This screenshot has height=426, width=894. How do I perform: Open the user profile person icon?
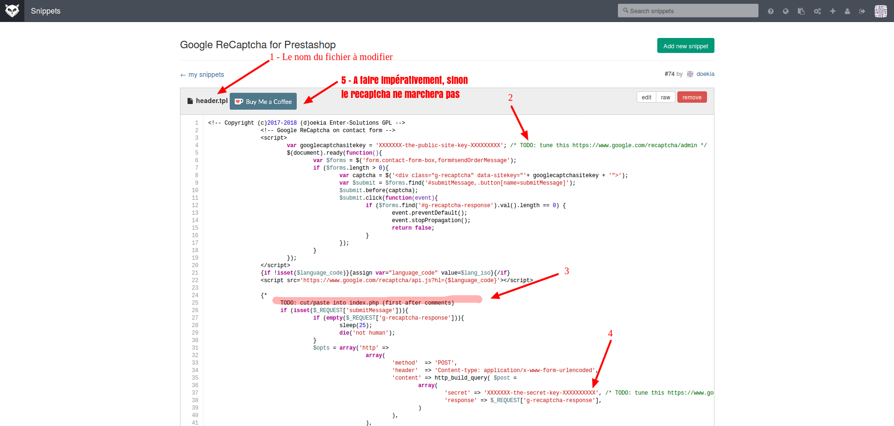pyautogui.click(x=847, y=11)
